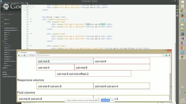Open the Chrome hamburger menu
The image size is (186, 104).
pyautogui.click(x=169, y=55)
